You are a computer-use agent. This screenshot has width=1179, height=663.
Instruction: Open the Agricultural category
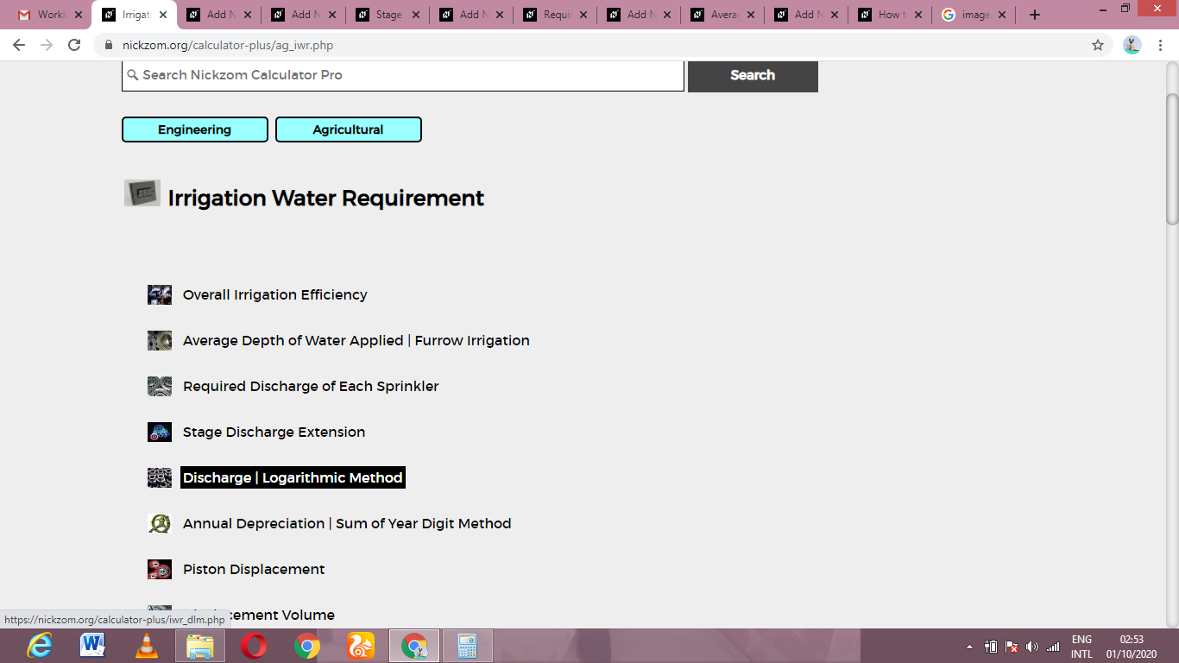[349, 129]
